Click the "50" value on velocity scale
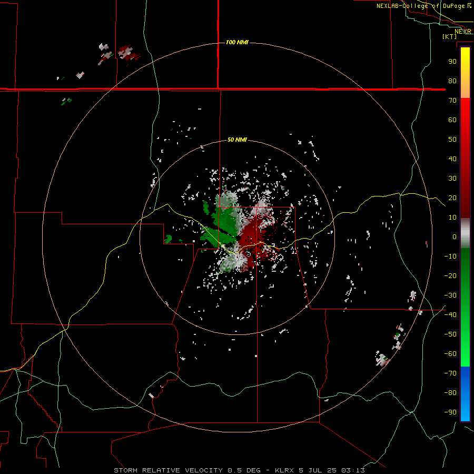474x474 pixels. 452,140
